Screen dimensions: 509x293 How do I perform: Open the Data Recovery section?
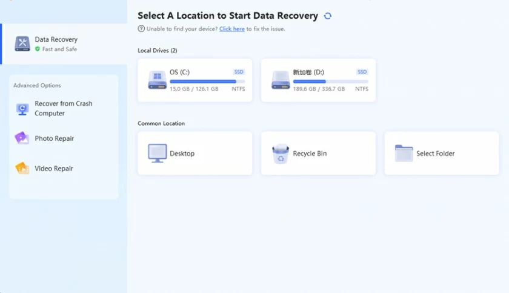[x=64, y=43]
